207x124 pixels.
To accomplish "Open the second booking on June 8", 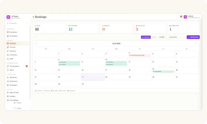I will click(69, 64).
